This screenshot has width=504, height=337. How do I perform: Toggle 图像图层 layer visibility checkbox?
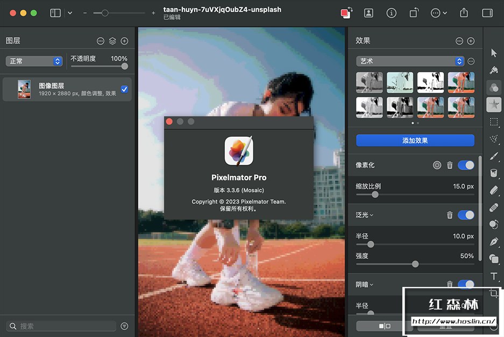124,89
